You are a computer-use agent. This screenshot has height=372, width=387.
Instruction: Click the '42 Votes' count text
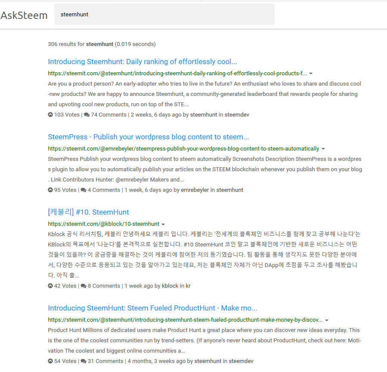click(65, 286)
